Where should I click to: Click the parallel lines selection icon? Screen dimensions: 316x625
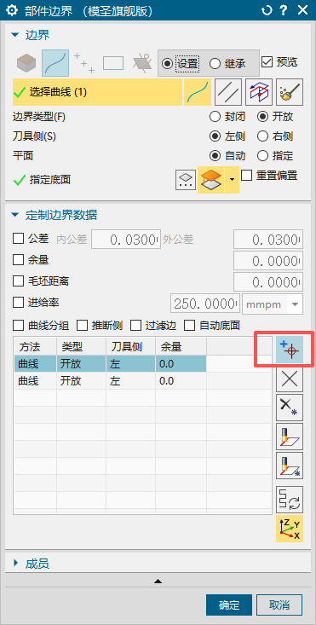[228, 92]
